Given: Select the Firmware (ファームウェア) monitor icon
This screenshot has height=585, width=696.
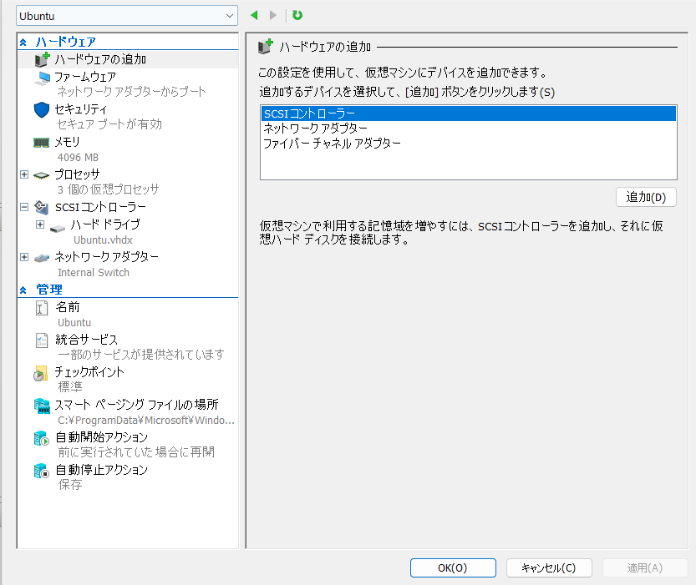Looking at the screenshot, I should point(42,77).
